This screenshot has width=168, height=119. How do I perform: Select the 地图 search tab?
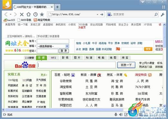click(113, 58)
